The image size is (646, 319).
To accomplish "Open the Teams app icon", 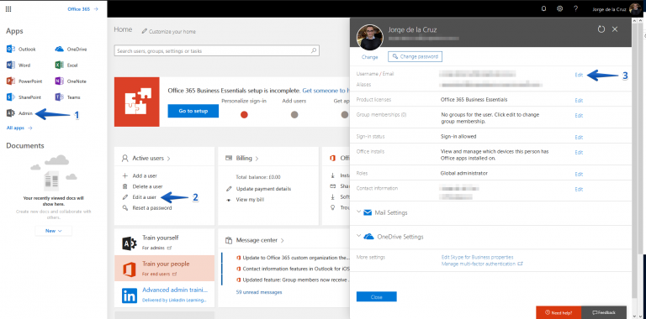I will point(59,97).
